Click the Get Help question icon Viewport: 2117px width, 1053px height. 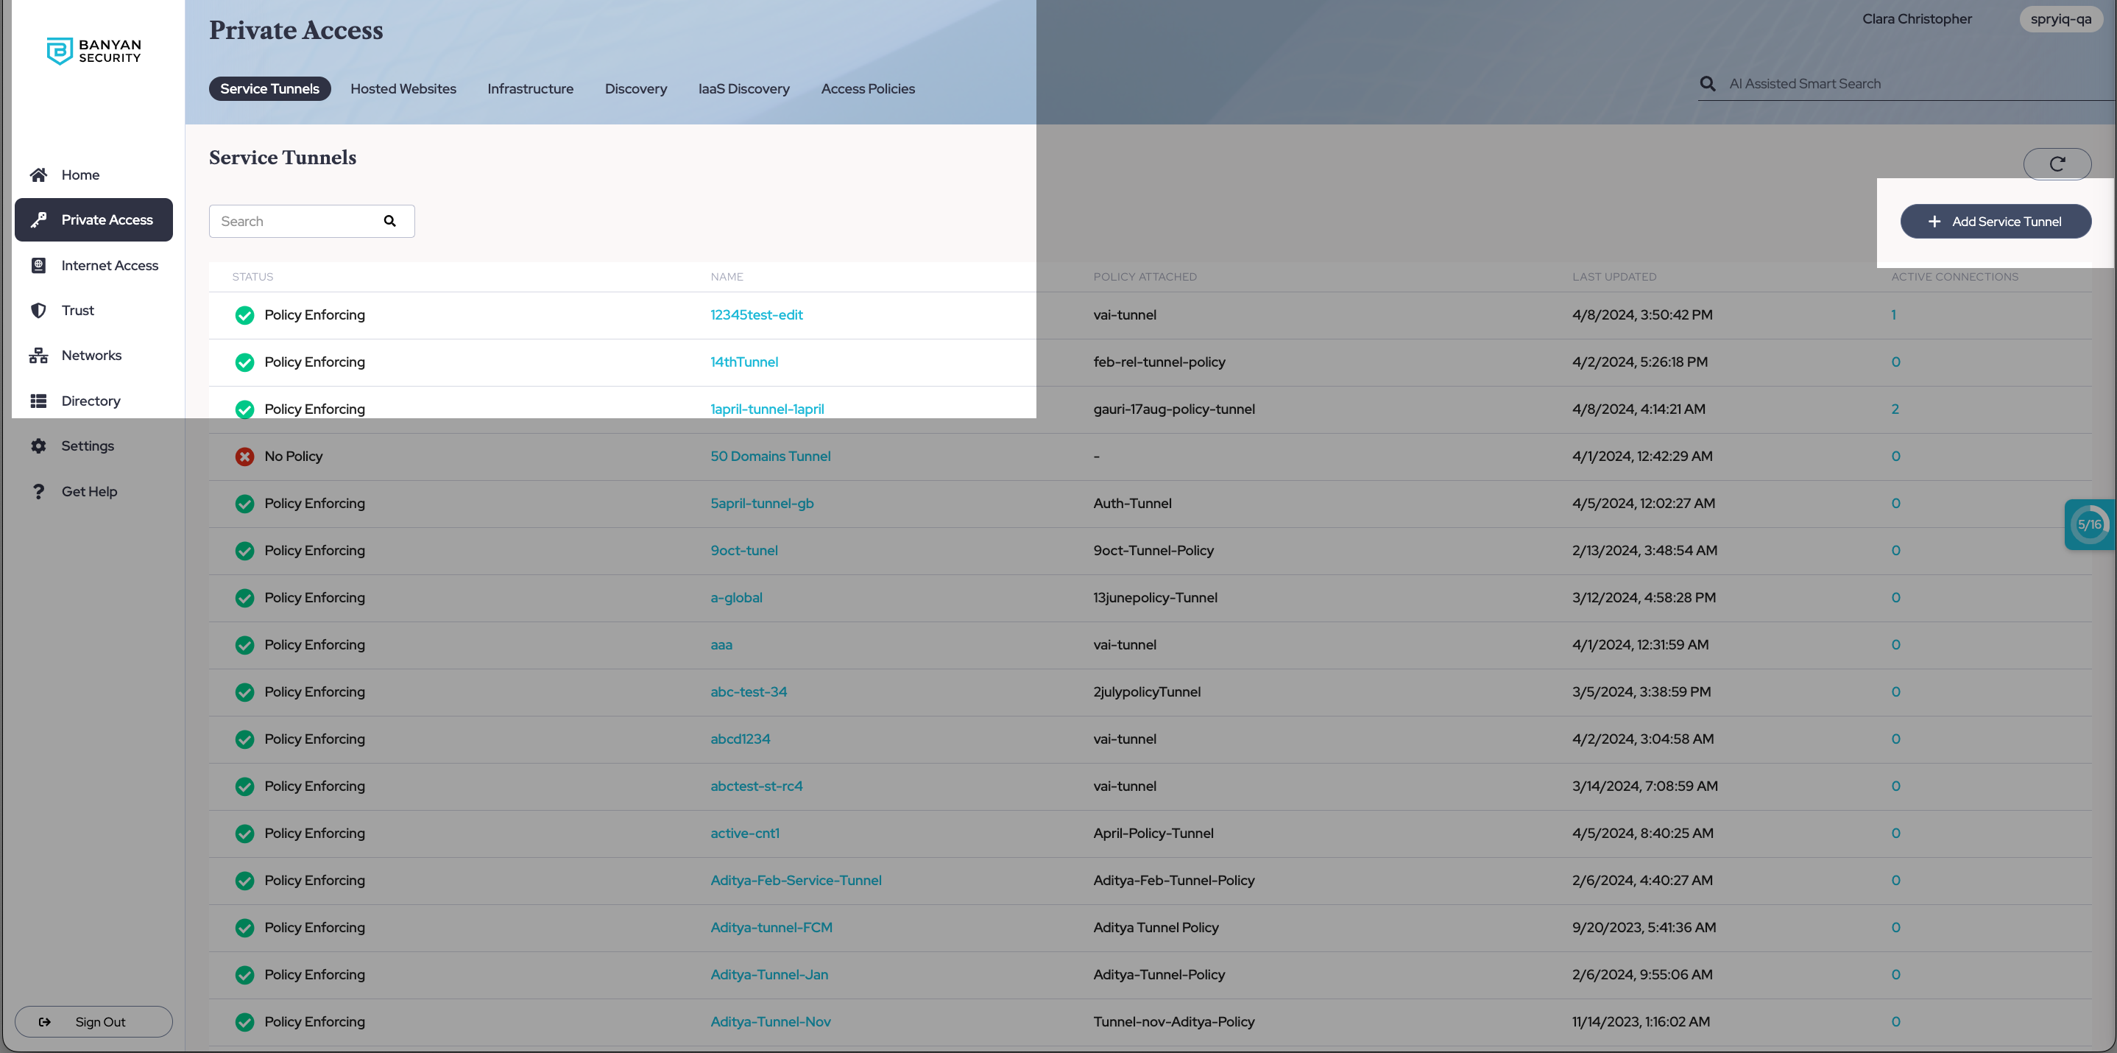[38, 492]
